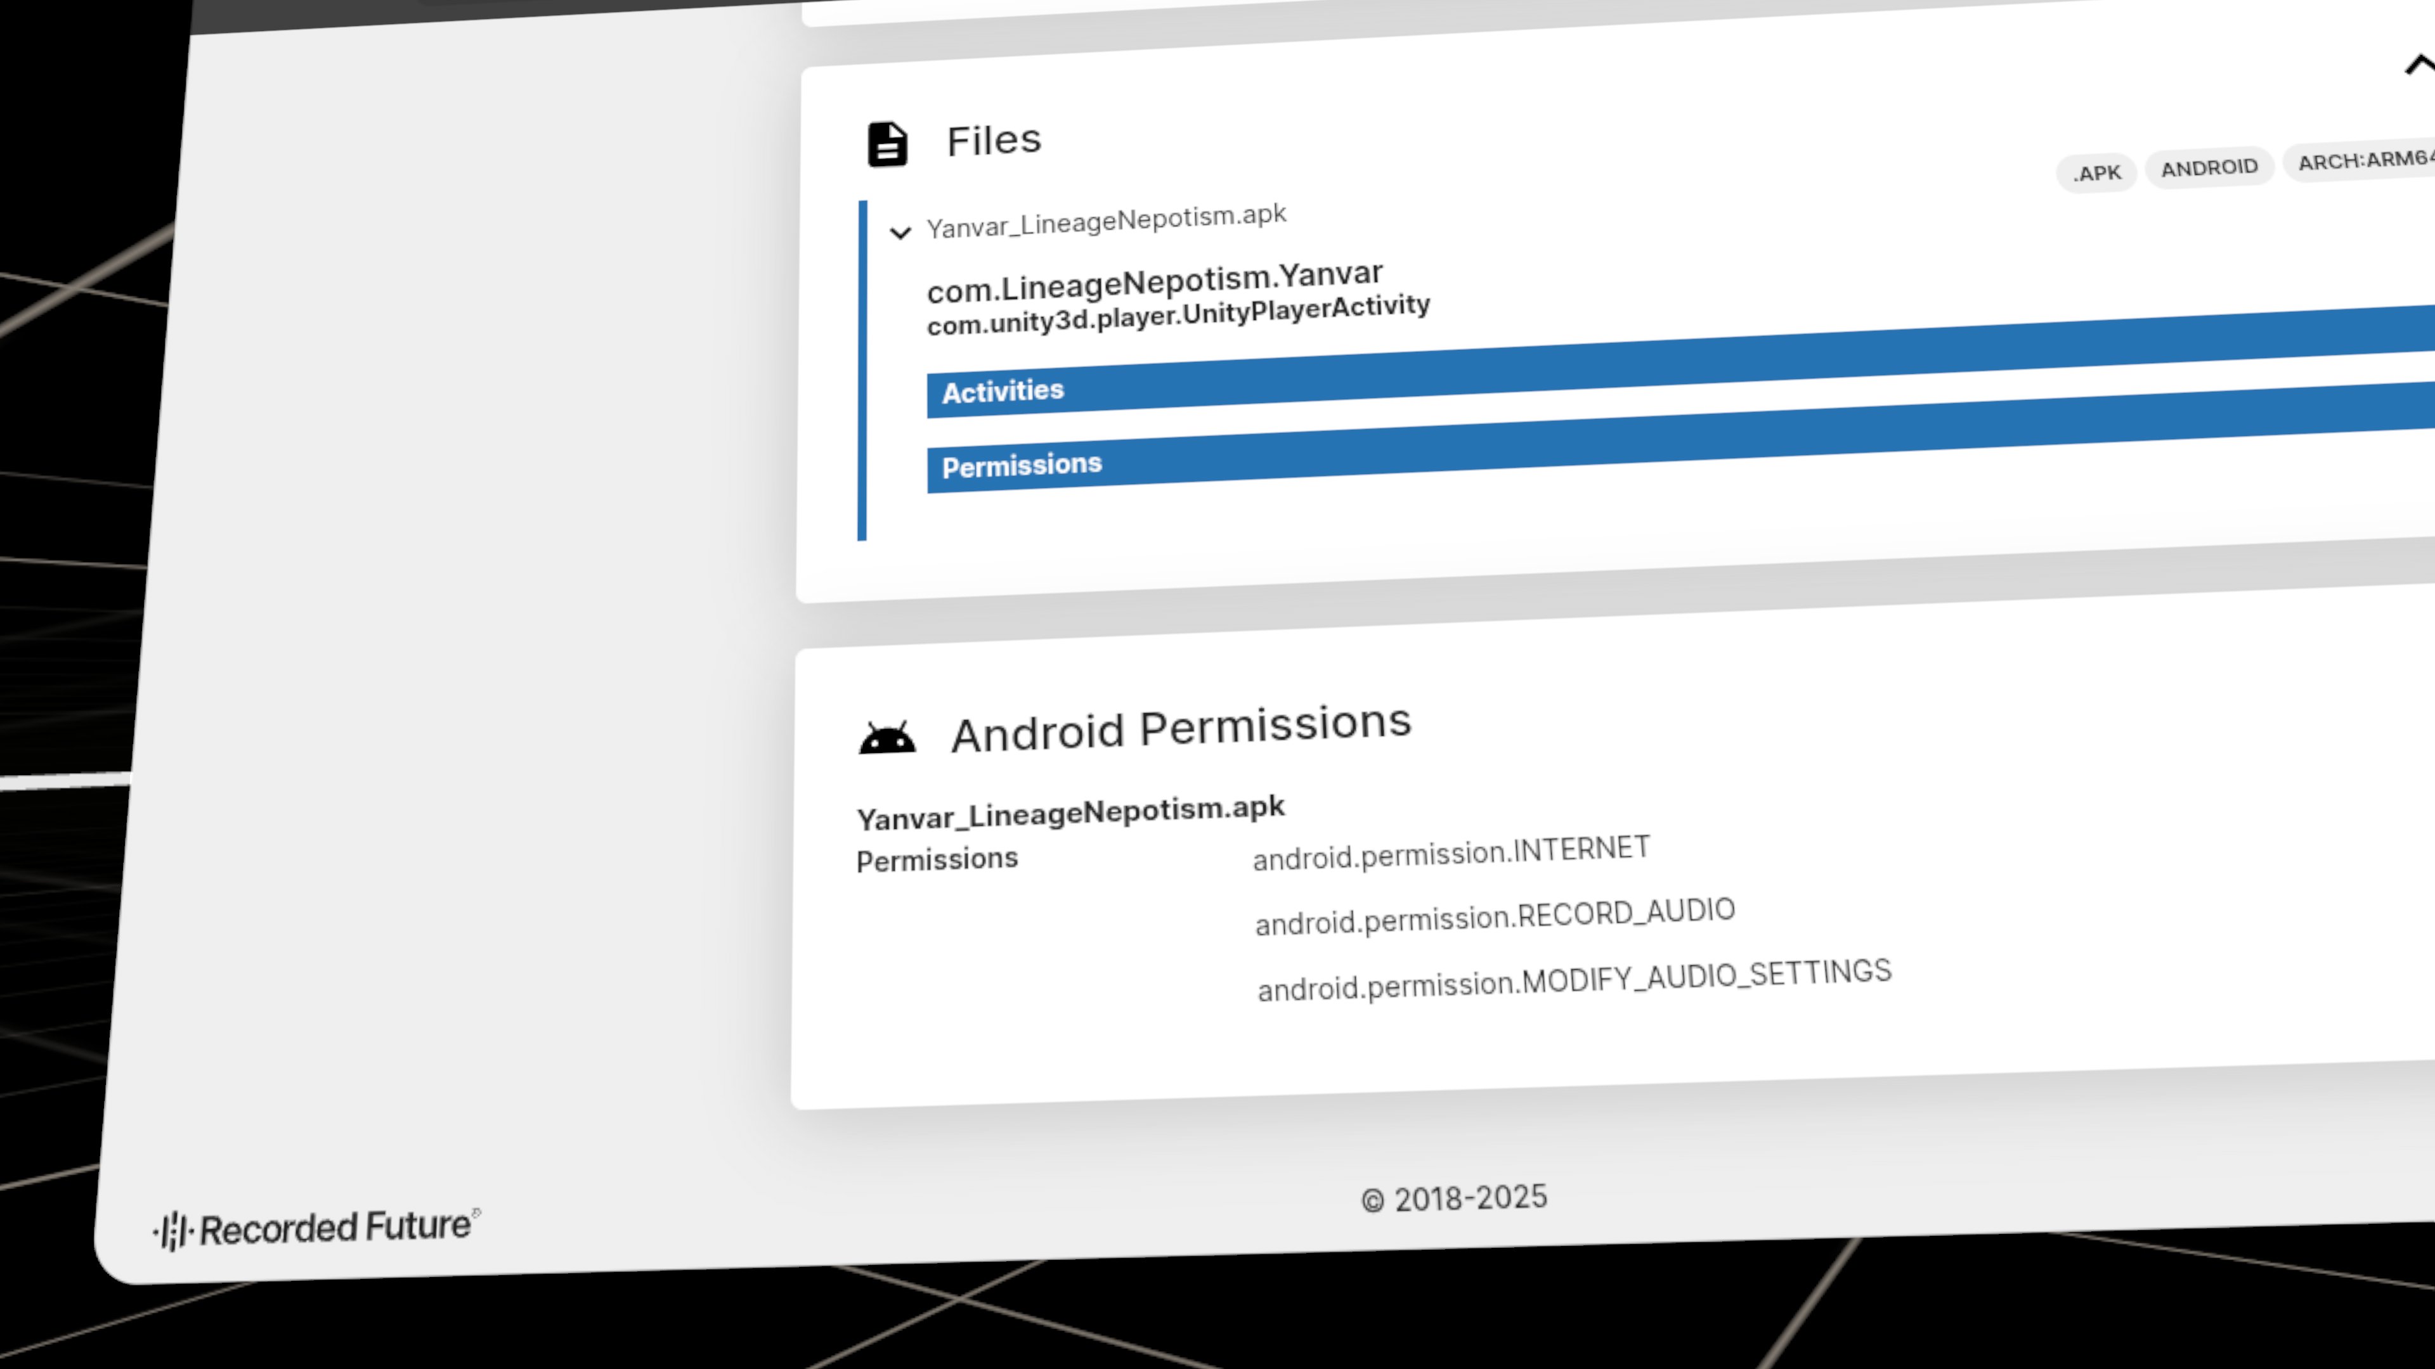
Task: Click the com.unity3d.player.UnityPlayerActivity text
Action: click(x=1178, y=314)
